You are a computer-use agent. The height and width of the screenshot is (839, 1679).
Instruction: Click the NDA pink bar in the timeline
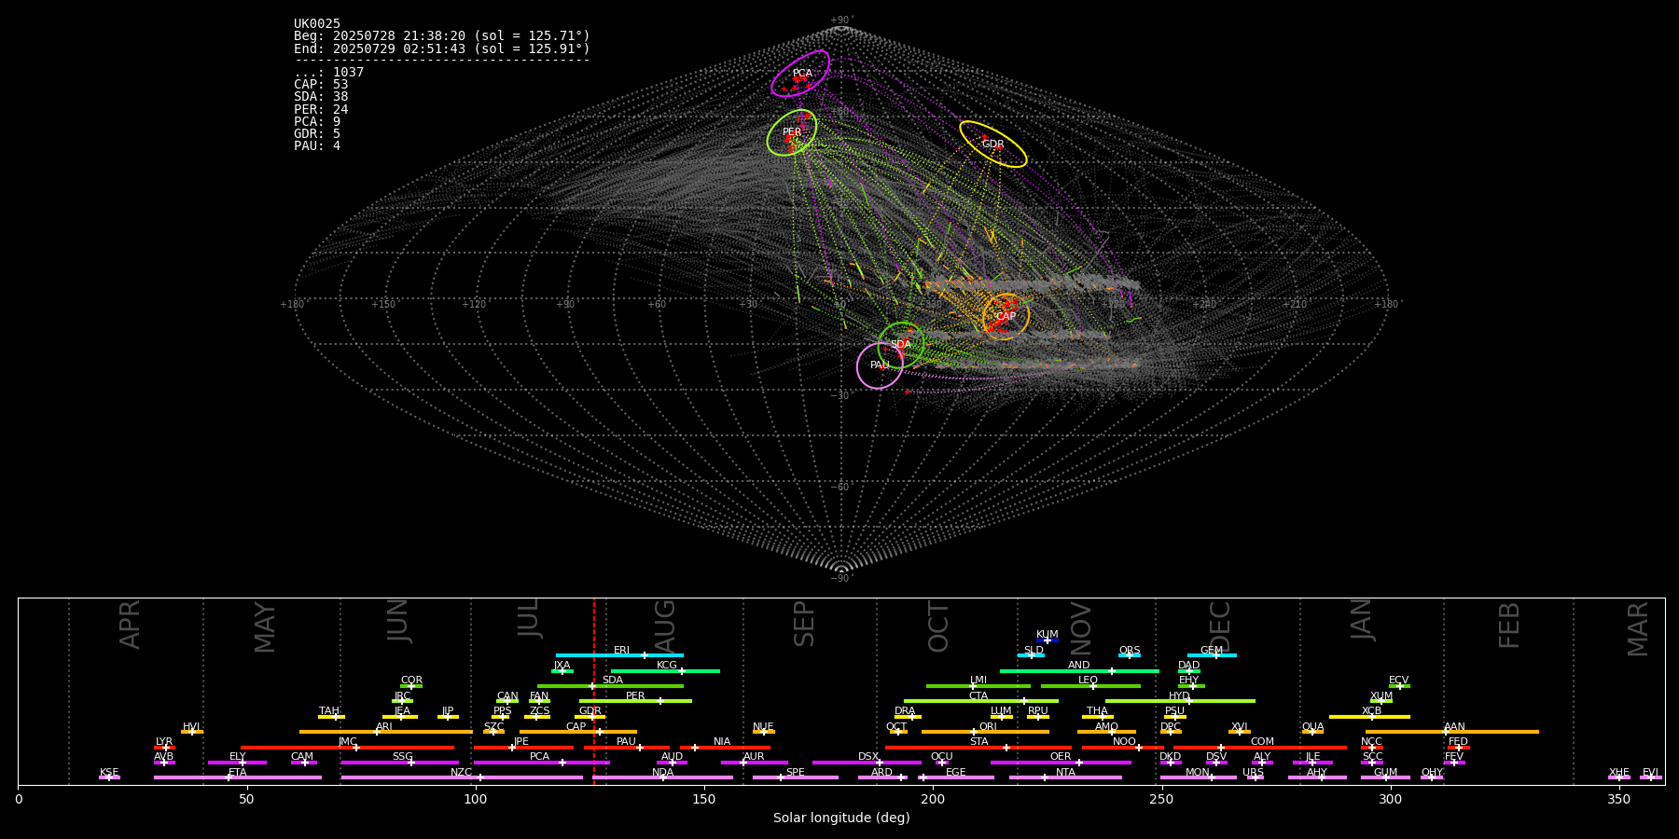click(662, 777)
